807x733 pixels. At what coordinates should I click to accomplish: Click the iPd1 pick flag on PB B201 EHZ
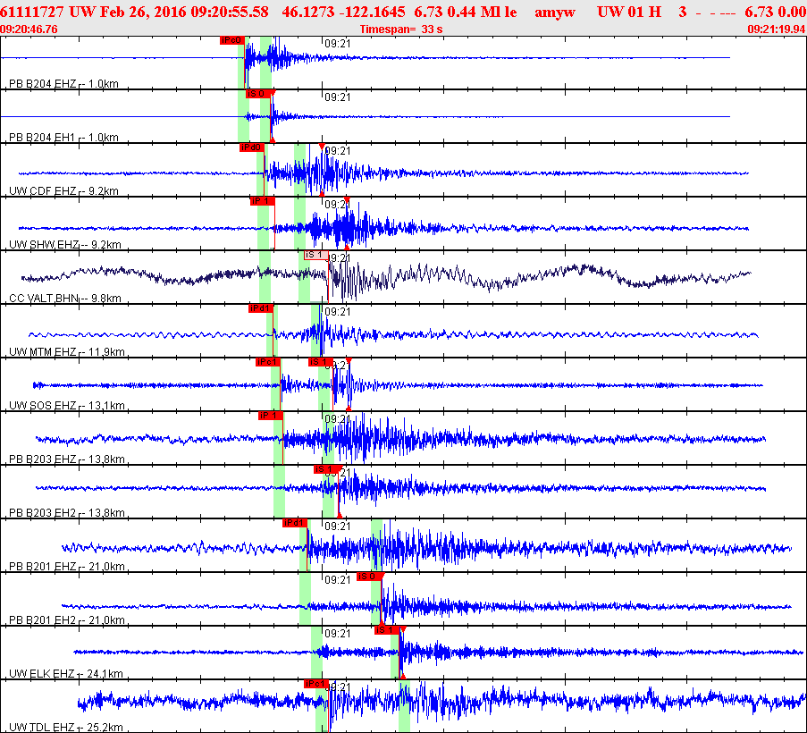[295, 523]
